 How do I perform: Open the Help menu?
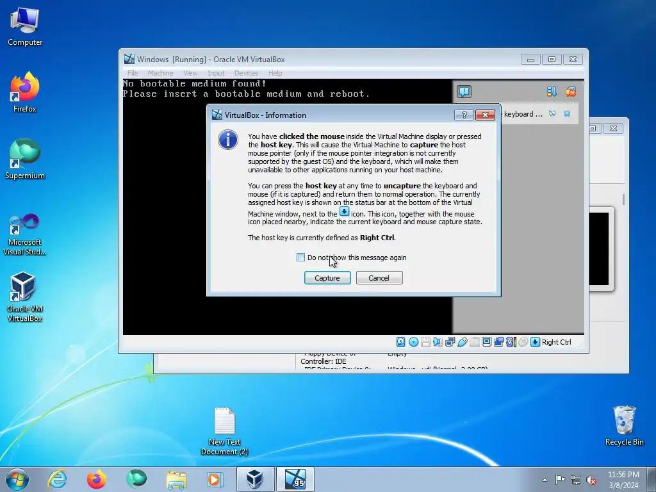point(275,73)
